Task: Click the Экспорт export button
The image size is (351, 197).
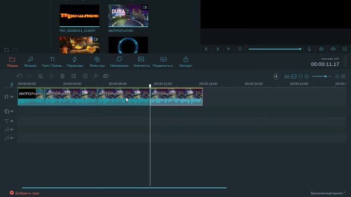Action: [185, 62]
